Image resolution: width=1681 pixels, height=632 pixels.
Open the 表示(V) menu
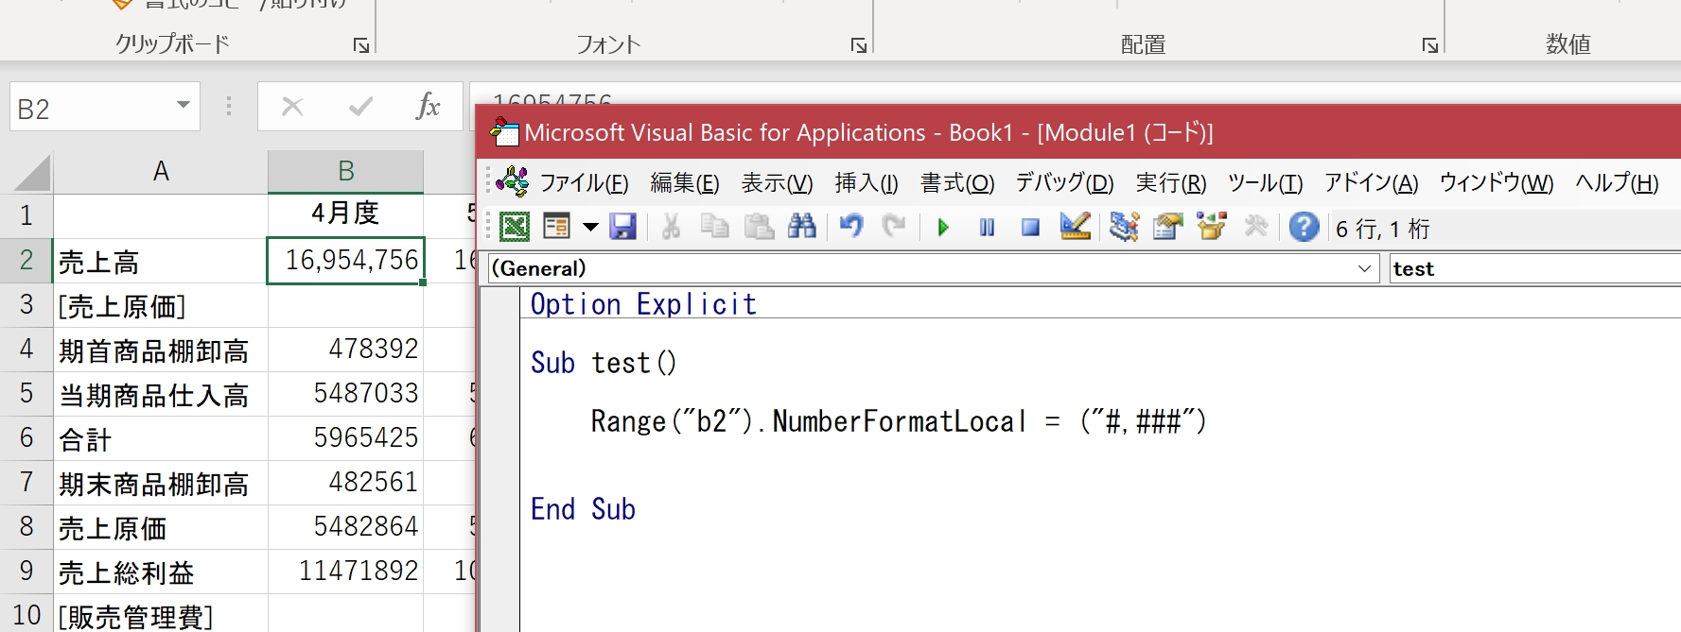pyautogui.click(x=777, y=182)
